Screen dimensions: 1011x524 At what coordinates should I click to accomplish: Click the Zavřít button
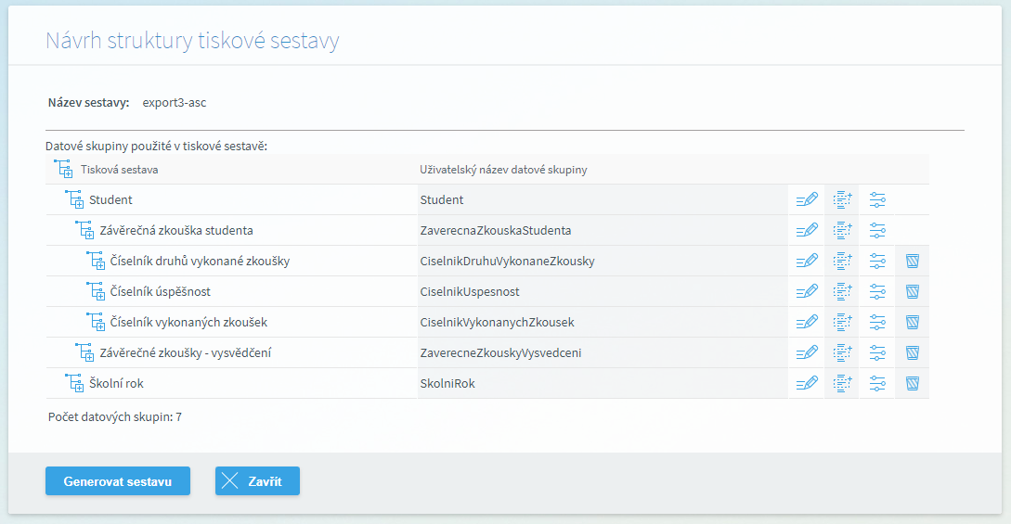257,480
